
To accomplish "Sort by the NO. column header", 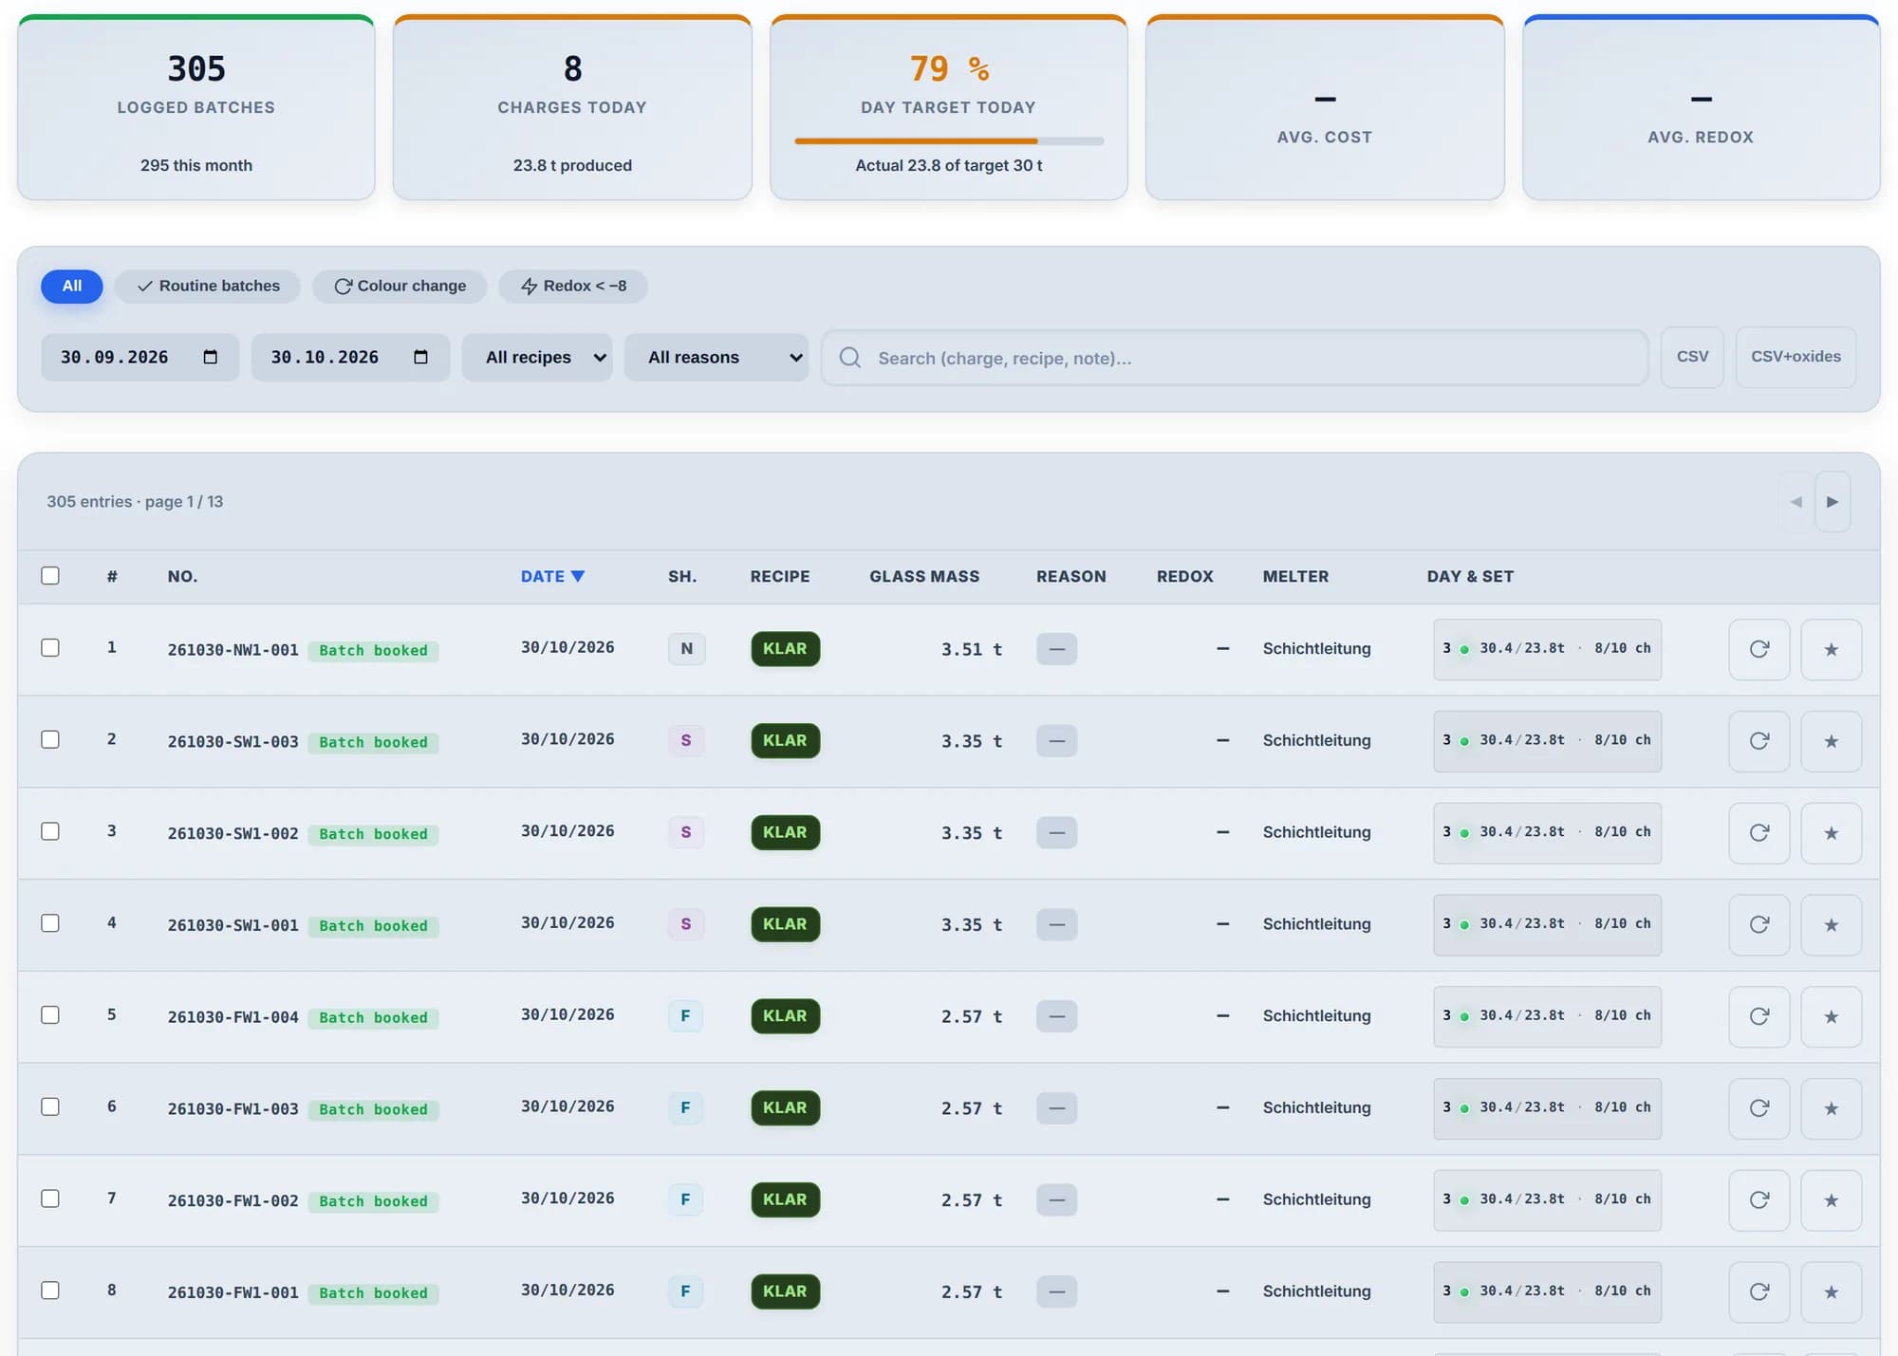I will pos(182,576).
